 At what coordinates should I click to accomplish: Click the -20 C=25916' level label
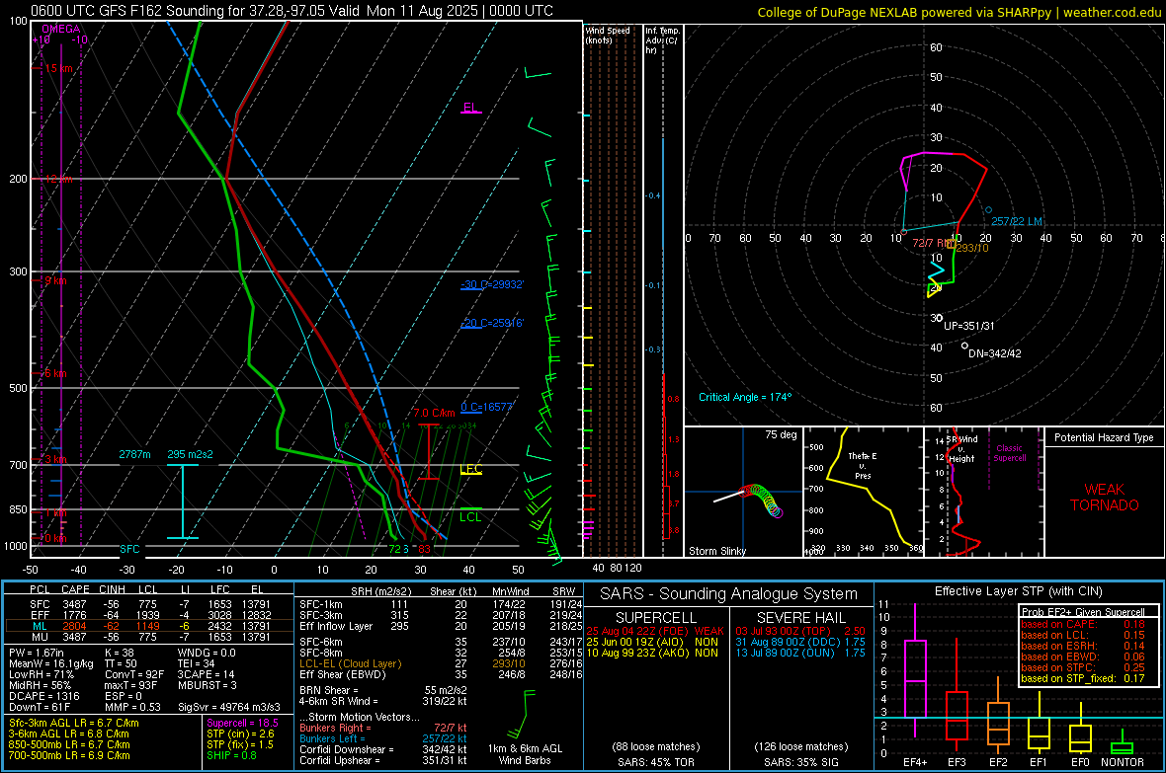tap(492, 323)
